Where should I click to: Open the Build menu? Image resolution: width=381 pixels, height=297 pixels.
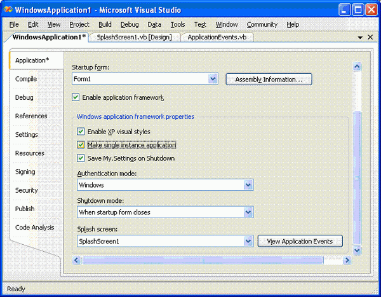(x=105, y=25)
